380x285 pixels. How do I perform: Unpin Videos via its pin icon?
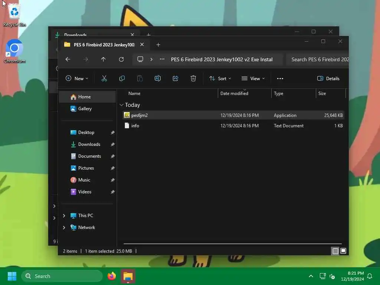click(112, 192)
